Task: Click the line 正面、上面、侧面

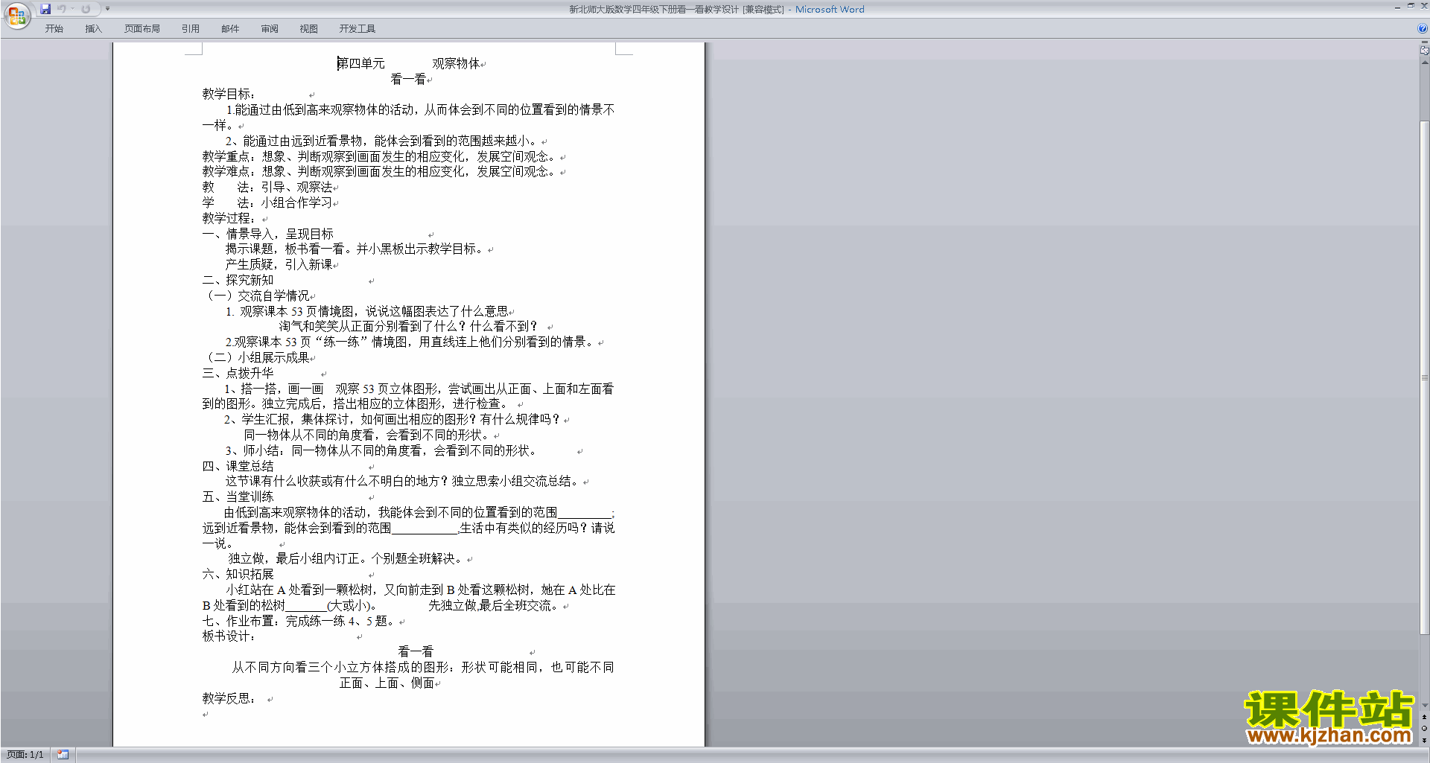Action: click(x=387, y=683)
